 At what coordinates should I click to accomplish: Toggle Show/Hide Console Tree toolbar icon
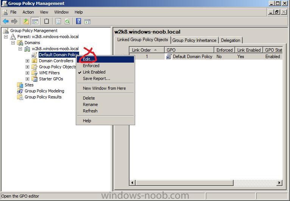click(35, 21)
